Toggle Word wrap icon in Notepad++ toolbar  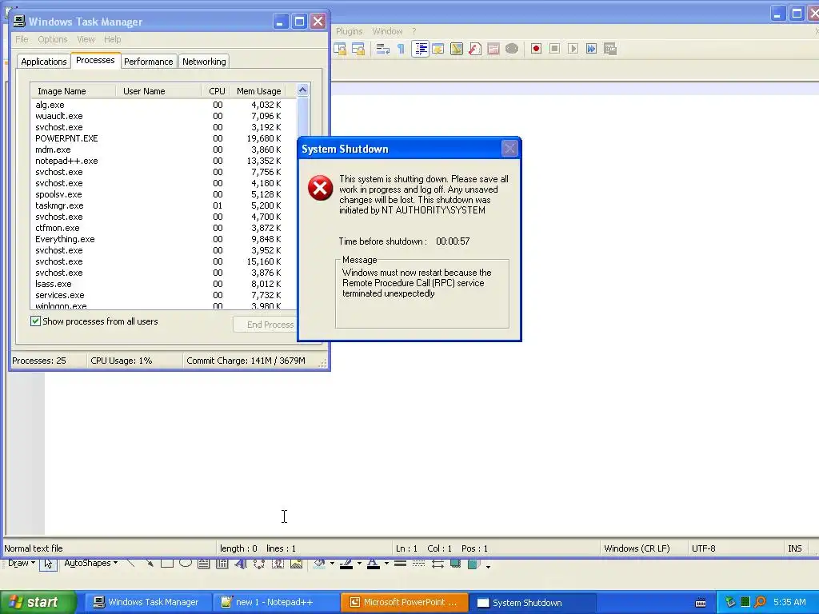383,49
